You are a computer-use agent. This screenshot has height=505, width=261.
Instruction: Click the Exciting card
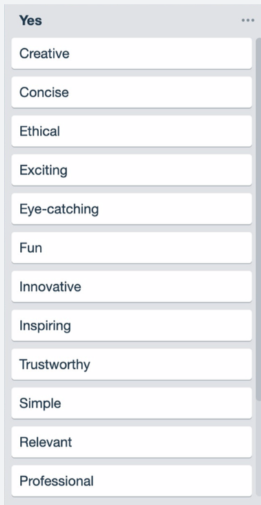click(x=131, y=170)
